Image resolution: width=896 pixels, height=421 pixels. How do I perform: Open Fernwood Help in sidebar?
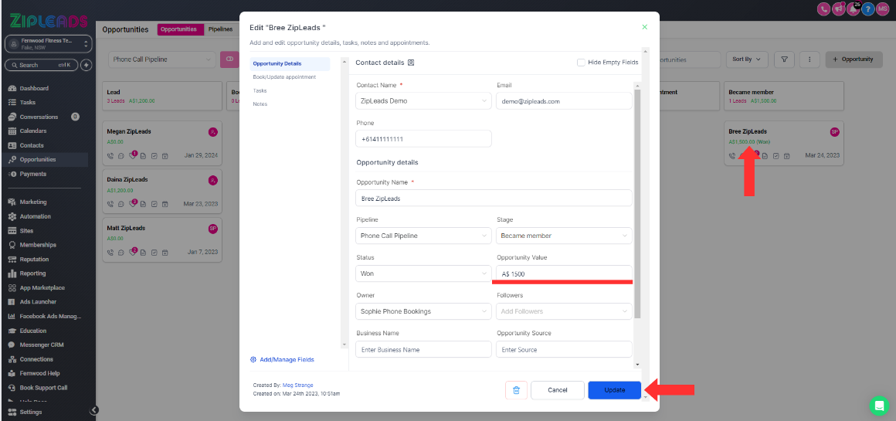point(39,374)
